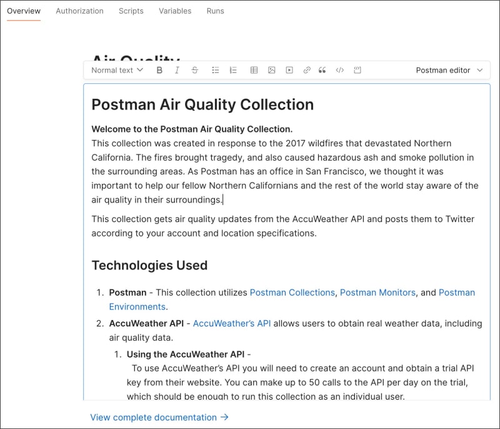Switch to the Overview tab
This screenshot has width=500, height=429.
[24, 11]
